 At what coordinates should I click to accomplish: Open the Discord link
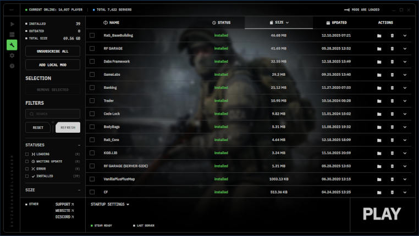pos(64,217)
